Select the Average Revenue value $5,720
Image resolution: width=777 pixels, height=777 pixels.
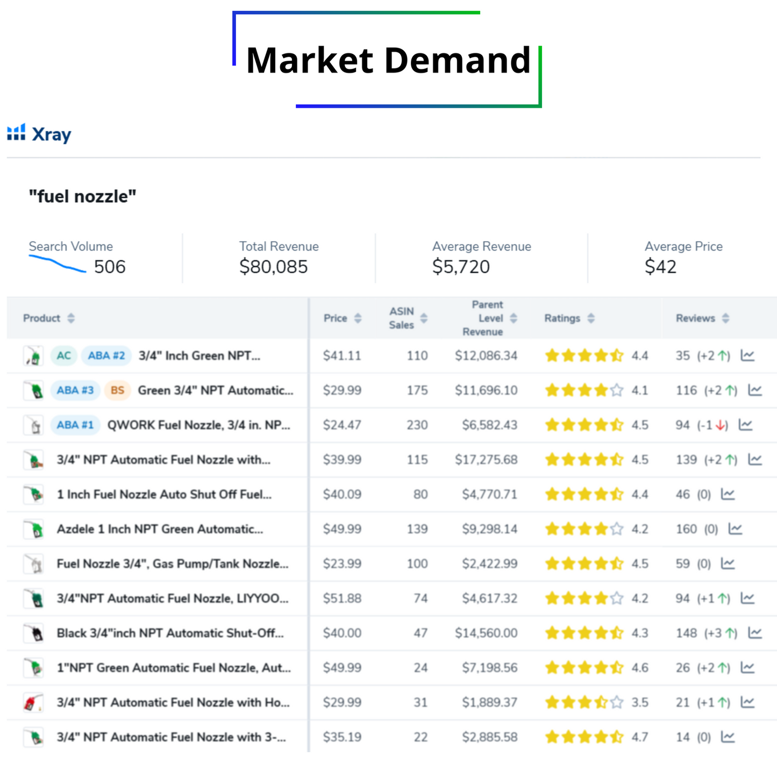[461, 267]
